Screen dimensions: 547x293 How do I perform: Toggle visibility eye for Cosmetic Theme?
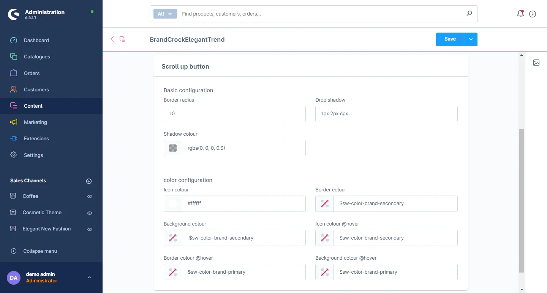(x=90, y=213)
